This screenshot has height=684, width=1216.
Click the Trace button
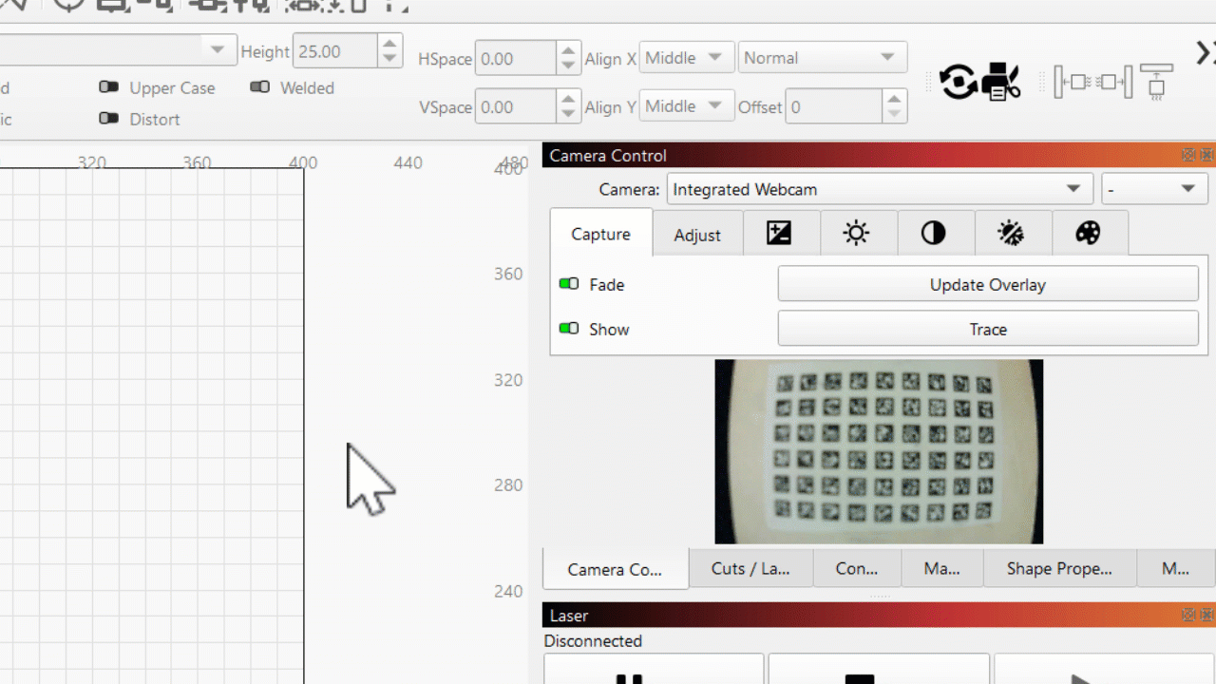coord(987,330)
